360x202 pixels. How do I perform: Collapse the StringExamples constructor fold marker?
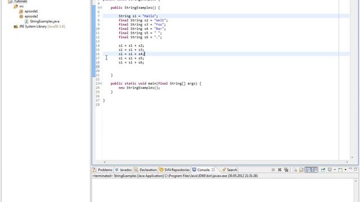(101, 7)
